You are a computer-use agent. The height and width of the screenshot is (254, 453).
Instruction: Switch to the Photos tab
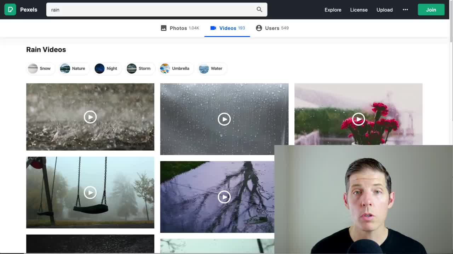tap(180, 28)
